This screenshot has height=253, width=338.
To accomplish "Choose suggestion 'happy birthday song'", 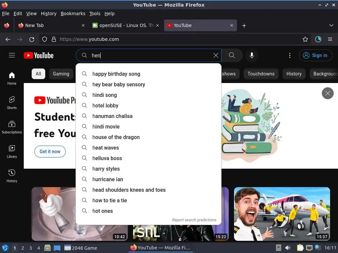I will (x=149, y=74).
